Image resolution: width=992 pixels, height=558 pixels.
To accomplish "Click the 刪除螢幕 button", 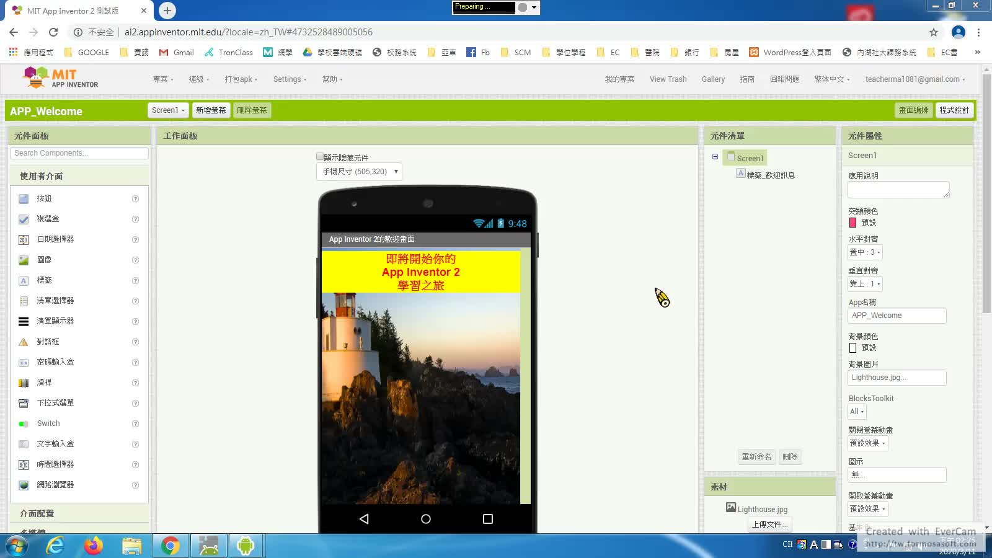I will pyautogui.click(x=252, y=110).
